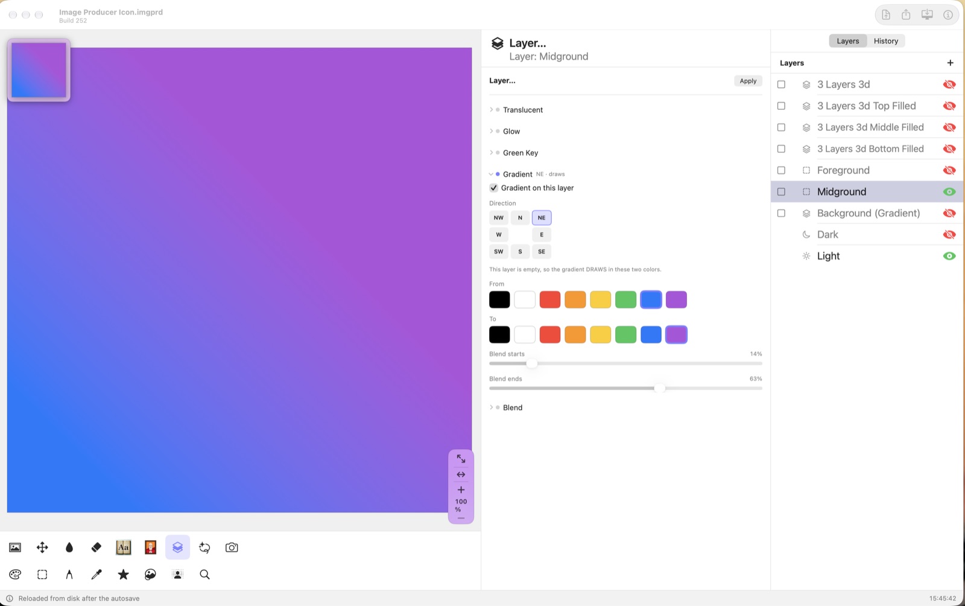Choose red swatch in From row
The width and height of the screenshot is (965, 606).
click(550, 299)
